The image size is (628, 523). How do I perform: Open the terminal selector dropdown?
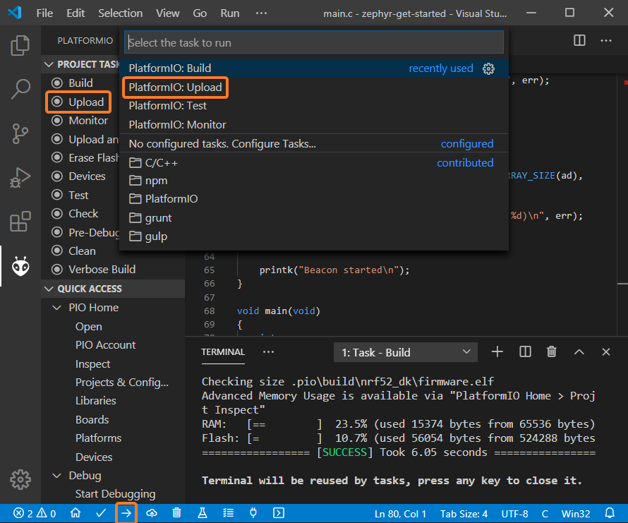click(405, 352)
